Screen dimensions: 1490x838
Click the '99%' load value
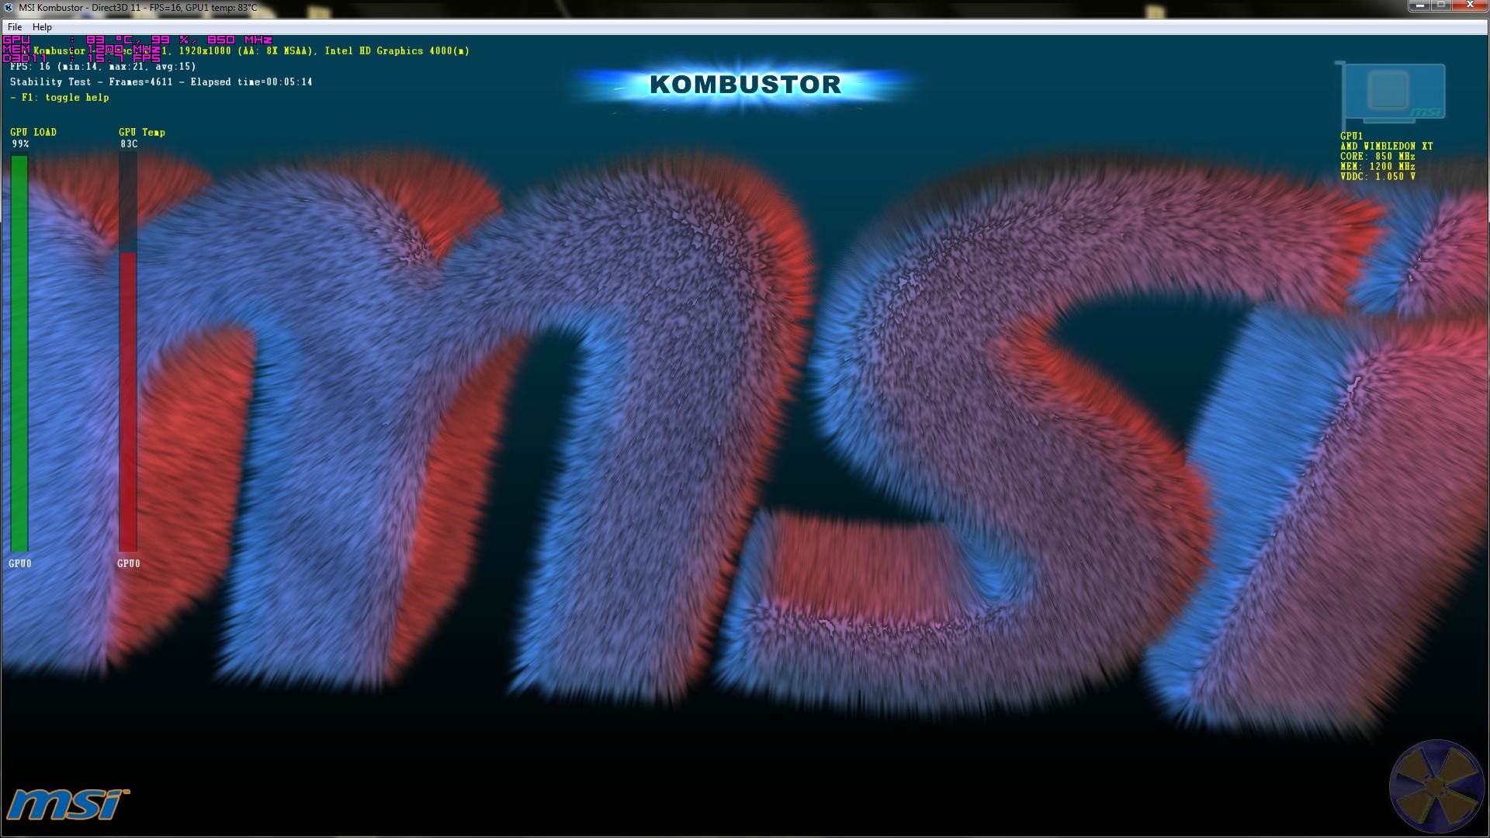point(20,144)
